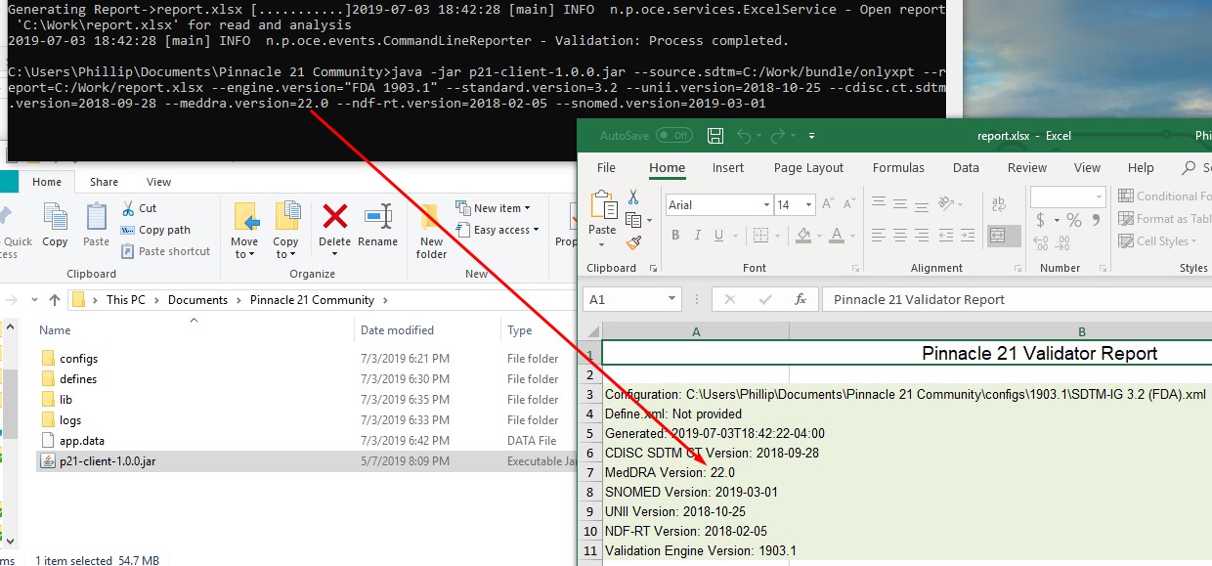Viewport: 1212px width, 566px height.
Task: Switch to the Excel Data tab
Action: pos(966,168)
